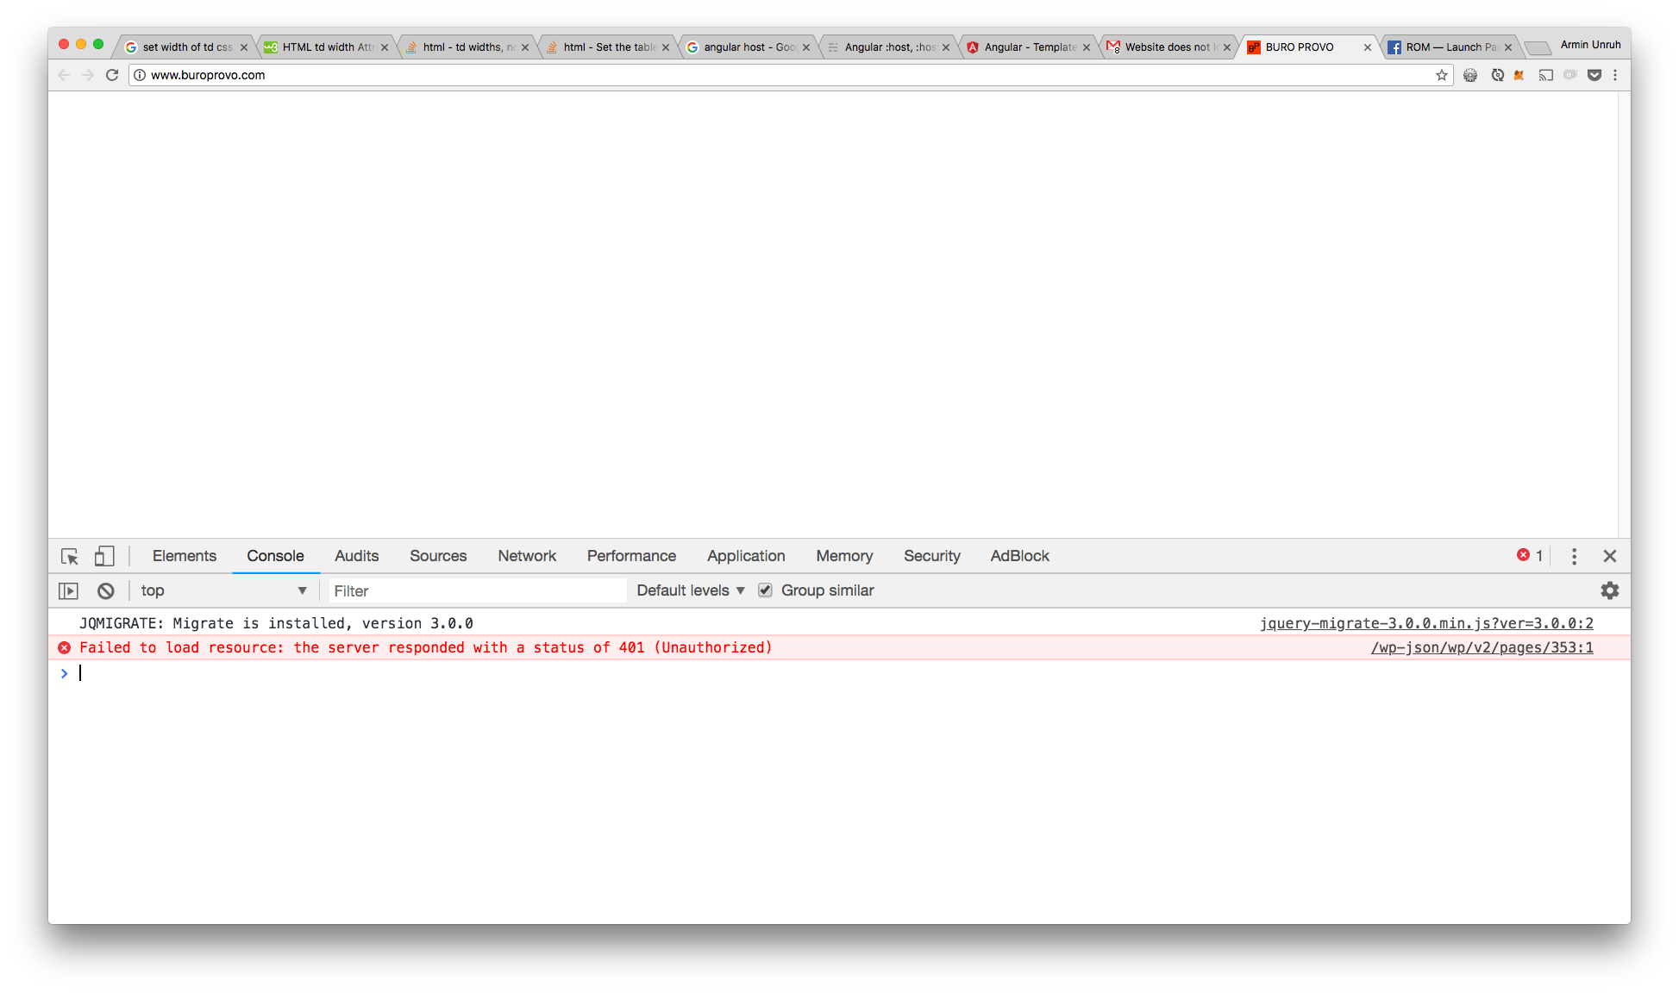Click the inspect element picker icon

click(x=70, y=557)
